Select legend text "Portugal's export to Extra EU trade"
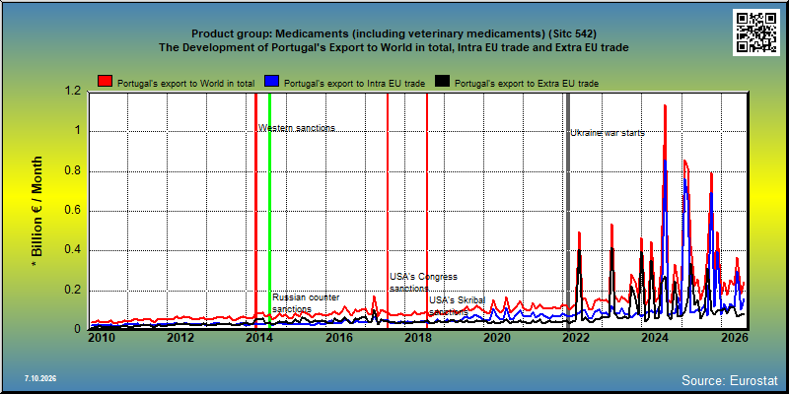This screenshot has height=394, width=789. pos(527,84)
